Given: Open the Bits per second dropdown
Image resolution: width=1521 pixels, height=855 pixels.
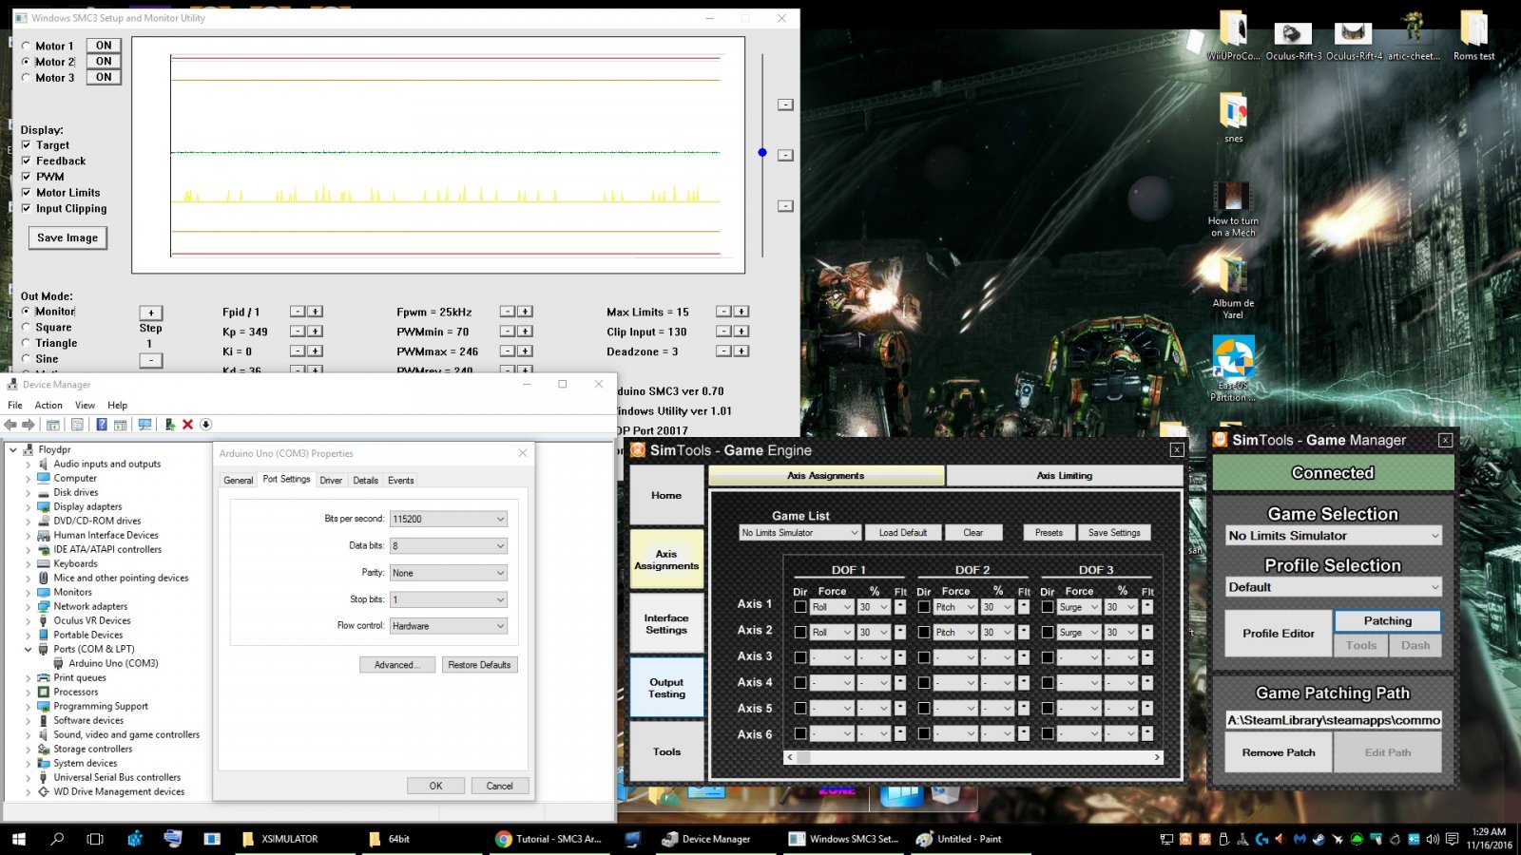Looking at the screenshot, I should tap(449, 519).
